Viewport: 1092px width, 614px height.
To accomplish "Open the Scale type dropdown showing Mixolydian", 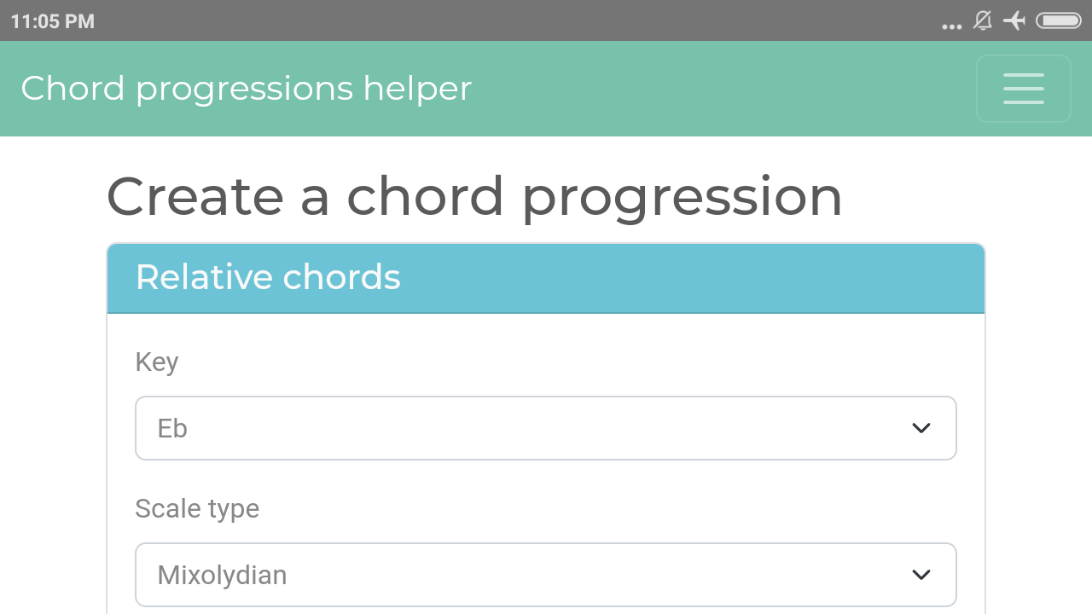I will click(546, 575).
